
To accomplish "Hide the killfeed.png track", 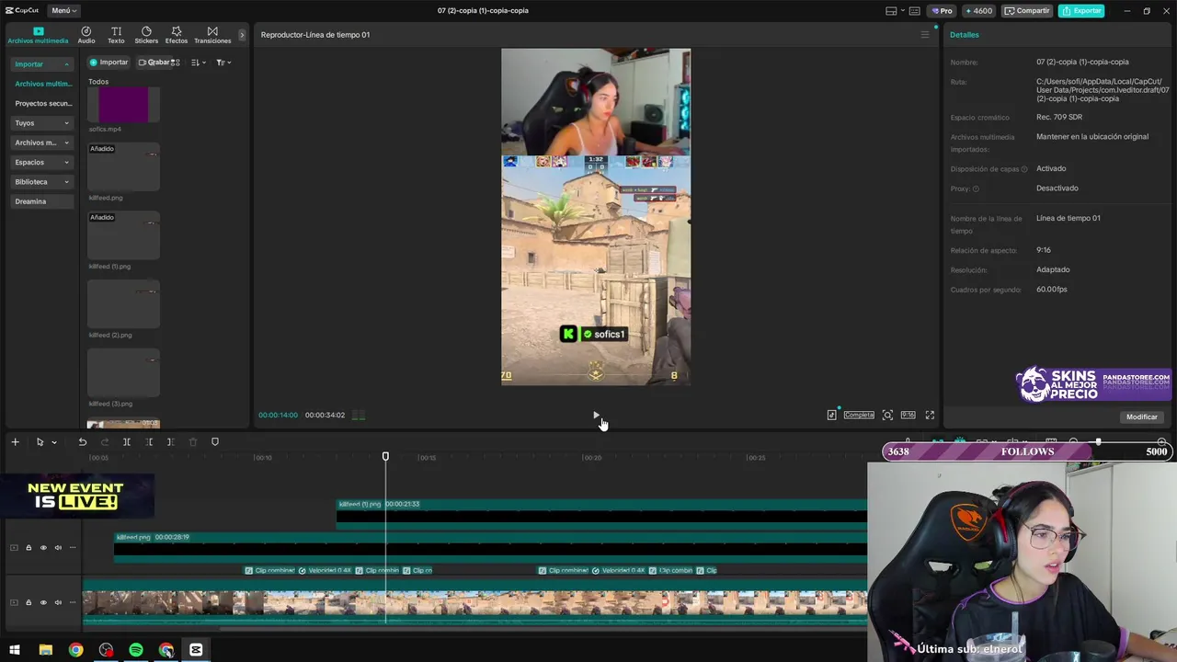I will (x=43, y=548).
